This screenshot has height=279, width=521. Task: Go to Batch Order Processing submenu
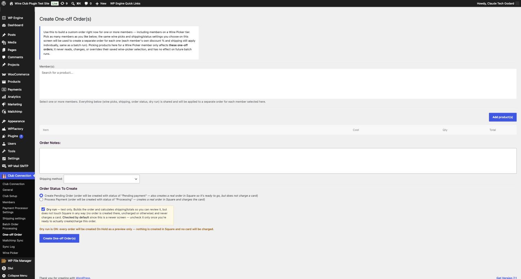click(x=10, y=226)
